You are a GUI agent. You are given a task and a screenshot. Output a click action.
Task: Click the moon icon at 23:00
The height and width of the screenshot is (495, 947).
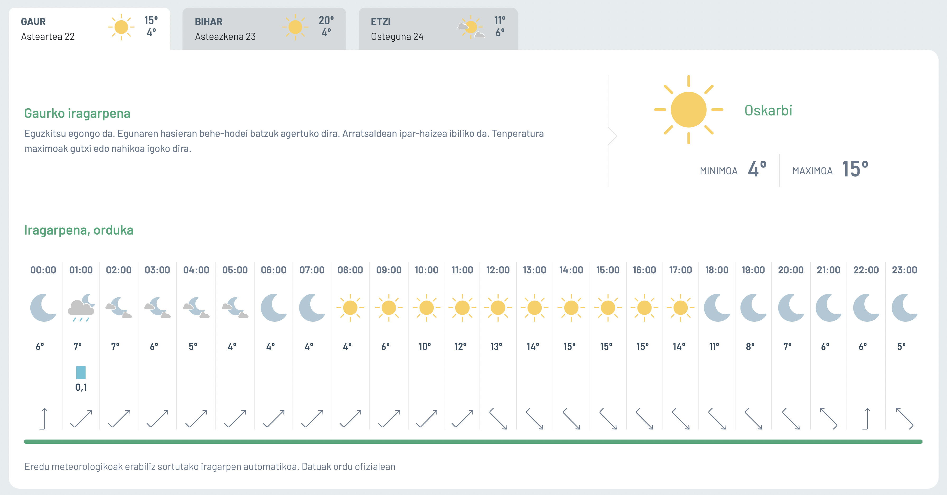pyautogui.click(x=905, y=308)
